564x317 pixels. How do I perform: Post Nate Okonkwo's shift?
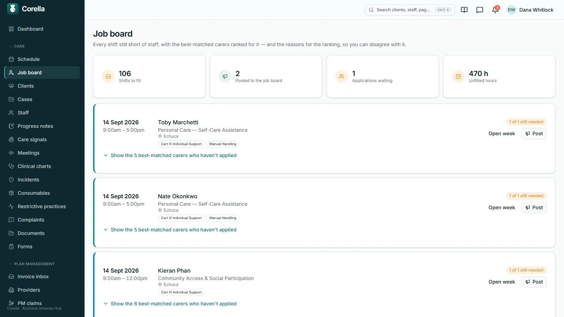pyautogui.click(x=534, y=207)
